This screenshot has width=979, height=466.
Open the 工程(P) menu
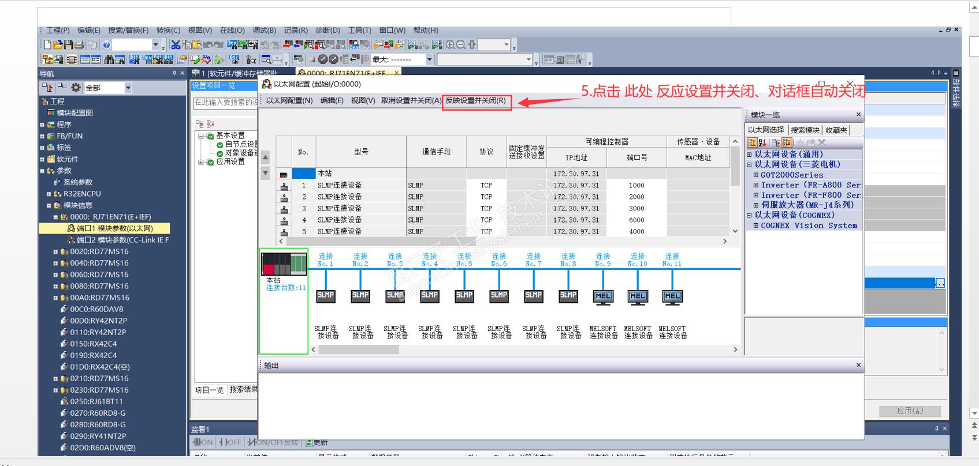click(58, 30)
